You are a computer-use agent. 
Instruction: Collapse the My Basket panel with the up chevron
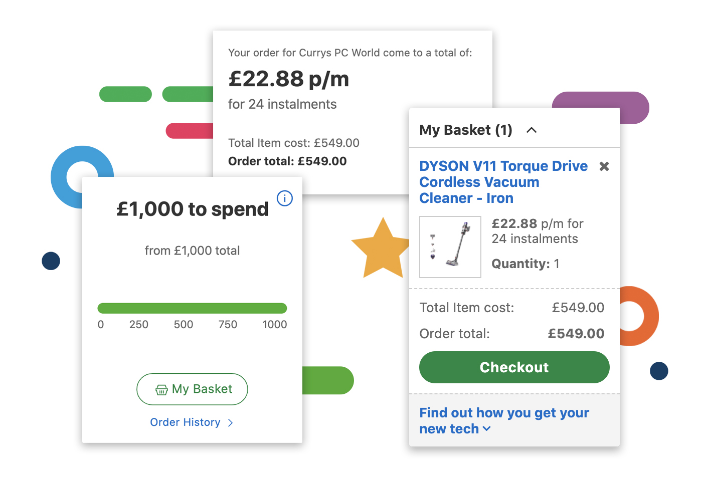[x=532, y=130]
